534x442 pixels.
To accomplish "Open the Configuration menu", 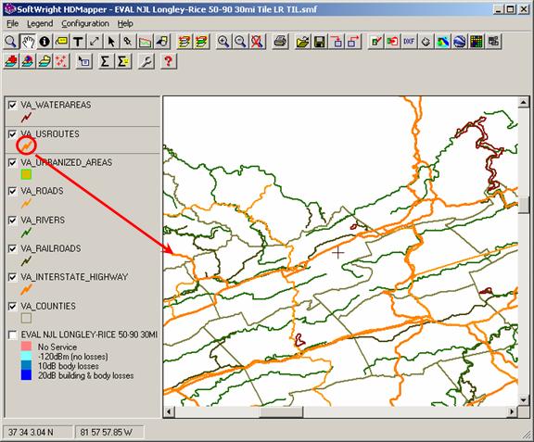I will [85, 23].
